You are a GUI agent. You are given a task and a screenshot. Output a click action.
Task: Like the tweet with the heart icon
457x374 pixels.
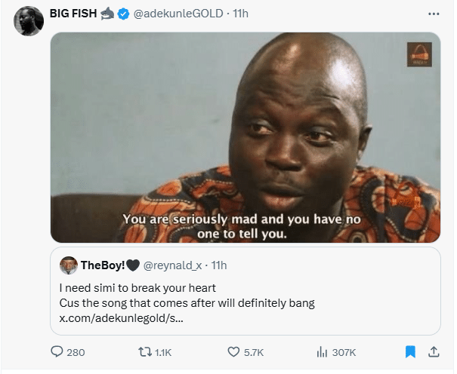tap(233, 351)
